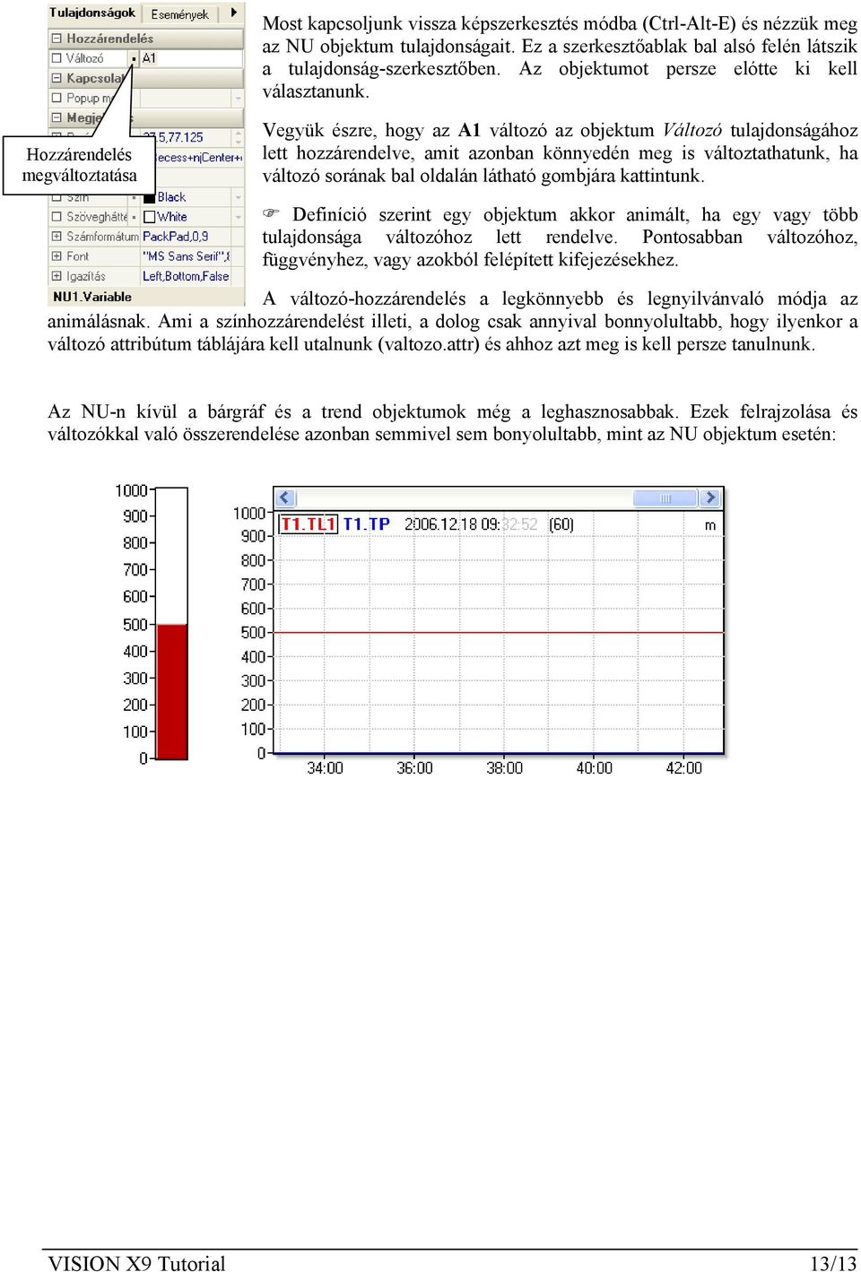
Task: Select the T1.TL1 trend legend
Action: 308,524
